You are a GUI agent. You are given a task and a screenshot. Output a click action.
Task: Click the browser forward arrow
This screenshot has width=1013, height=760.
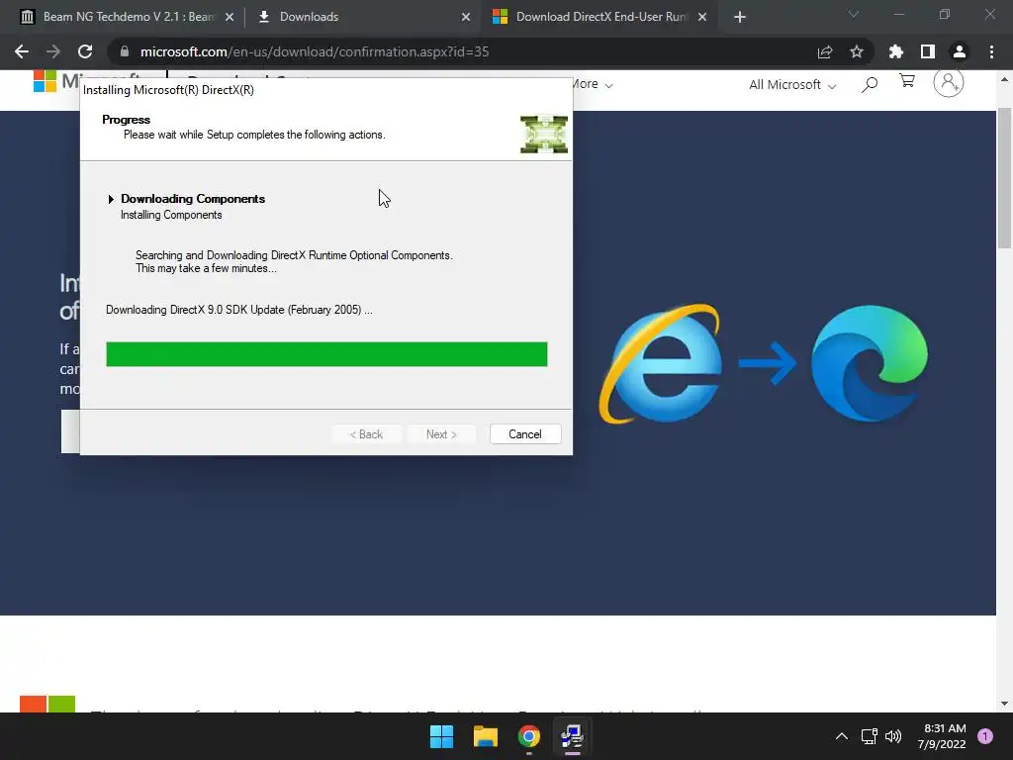point(53,51)
